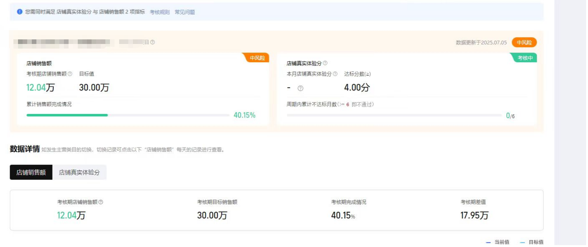Click the help icon next to the 店铺真实体验分 card title
The height and width of the screenshot is (247, 588).
pos(325,63)
